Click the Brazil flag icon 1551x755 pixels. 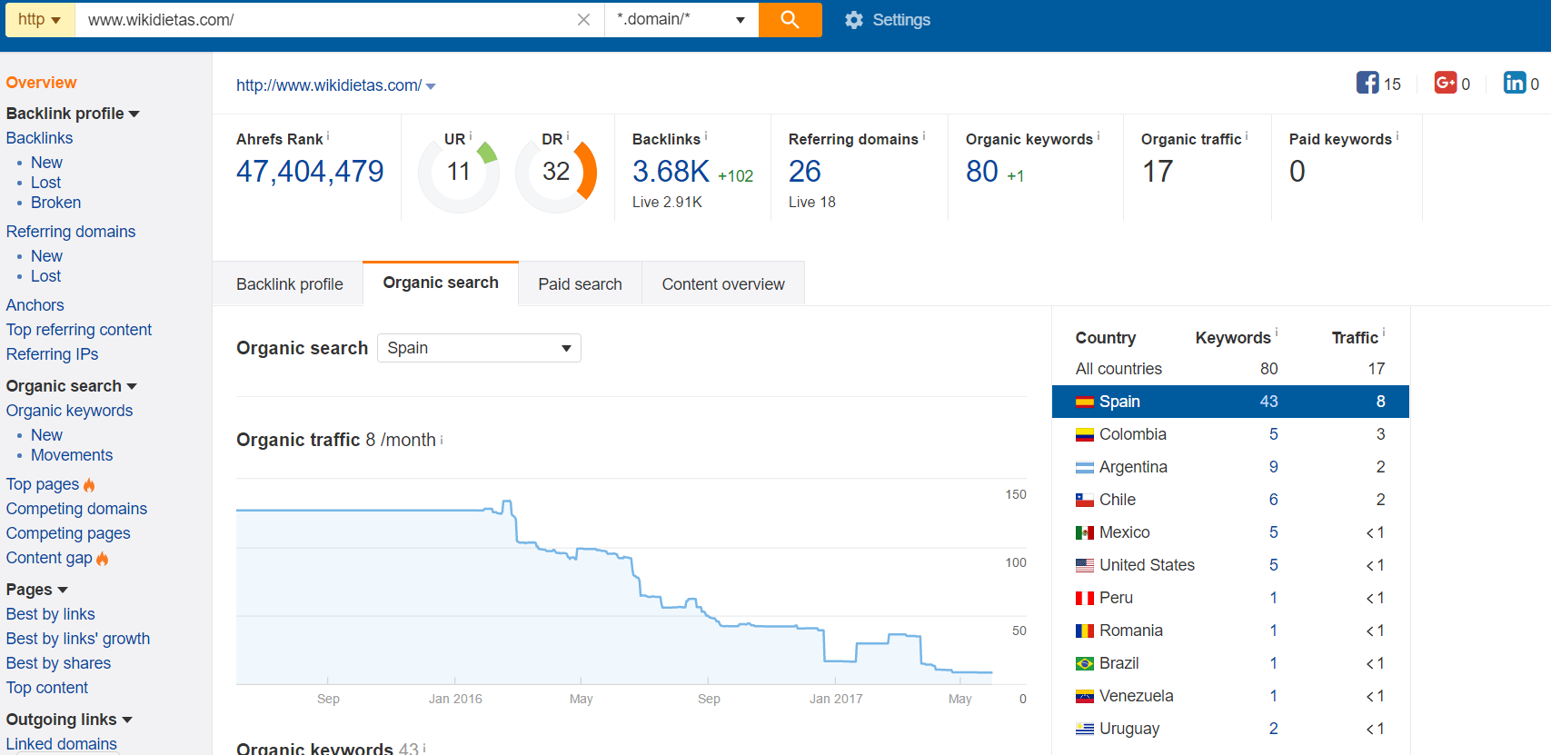click(1085, 664)
